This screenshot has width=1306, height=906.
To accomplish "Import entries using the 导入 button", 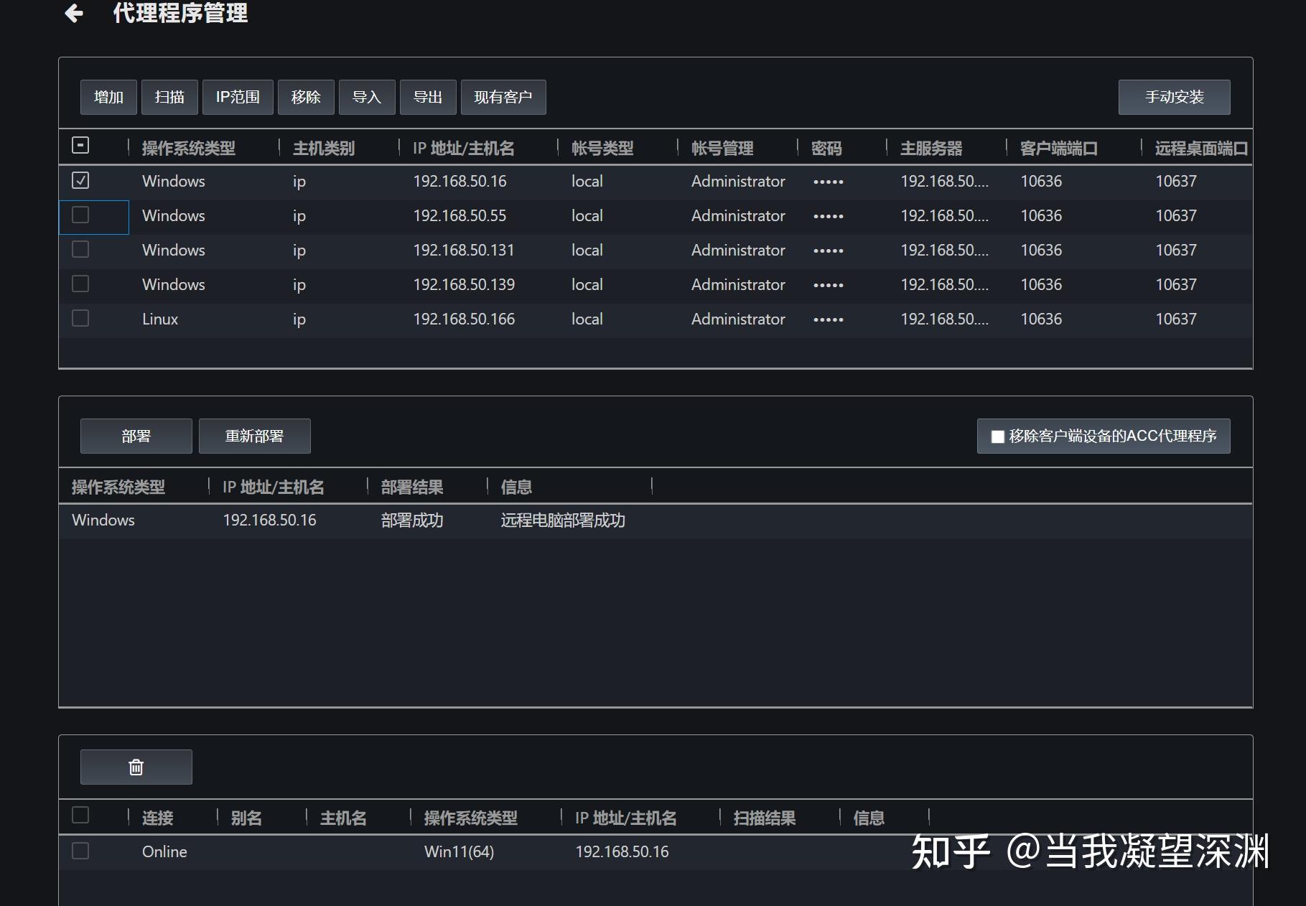I will click(x=366, y=96).
